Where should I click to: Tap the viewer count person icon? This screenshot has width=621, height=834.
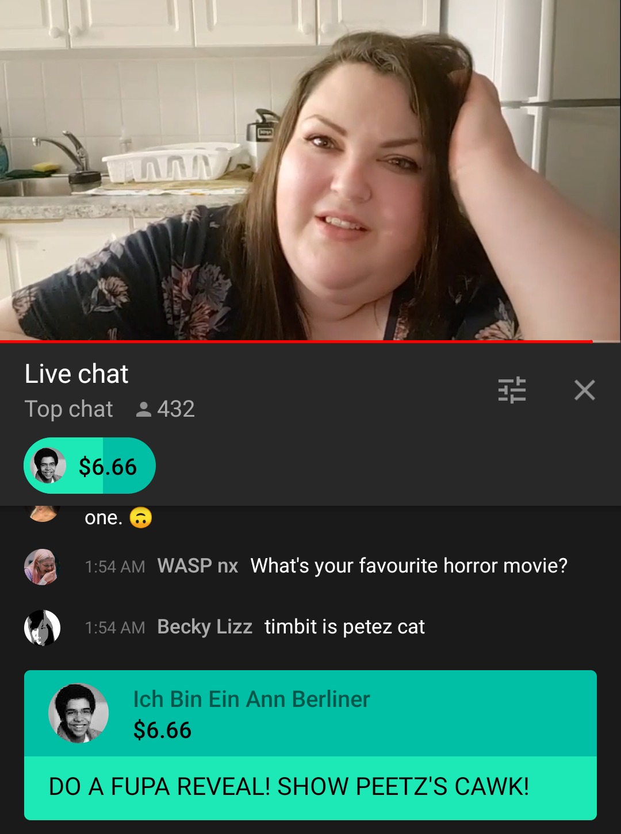click(x=143, y=409)
